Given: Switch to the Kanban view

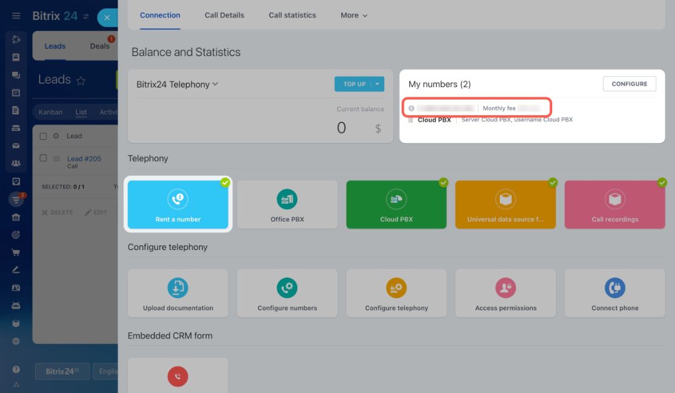Looking at the screenshot, I should (50, 112).
